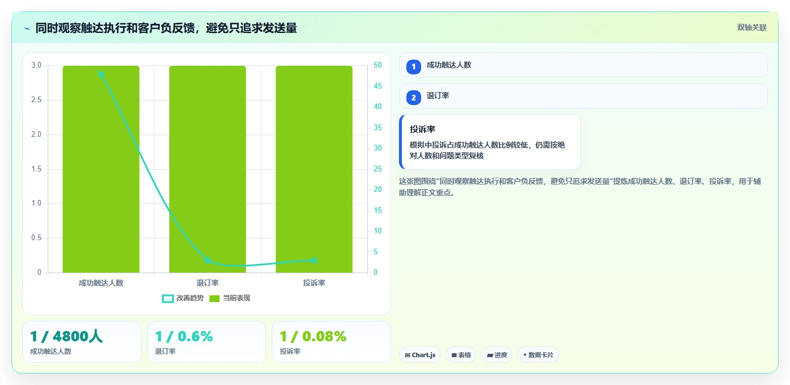The width and height of the screenshot is (790, 385).
Task: Click the 表格 tag
Action: pyautogui.click(x=461, y=355)
